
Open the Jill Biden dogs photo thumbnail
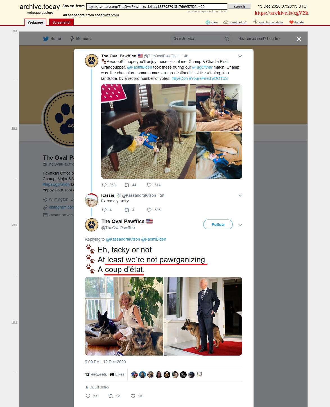(124, 316)
